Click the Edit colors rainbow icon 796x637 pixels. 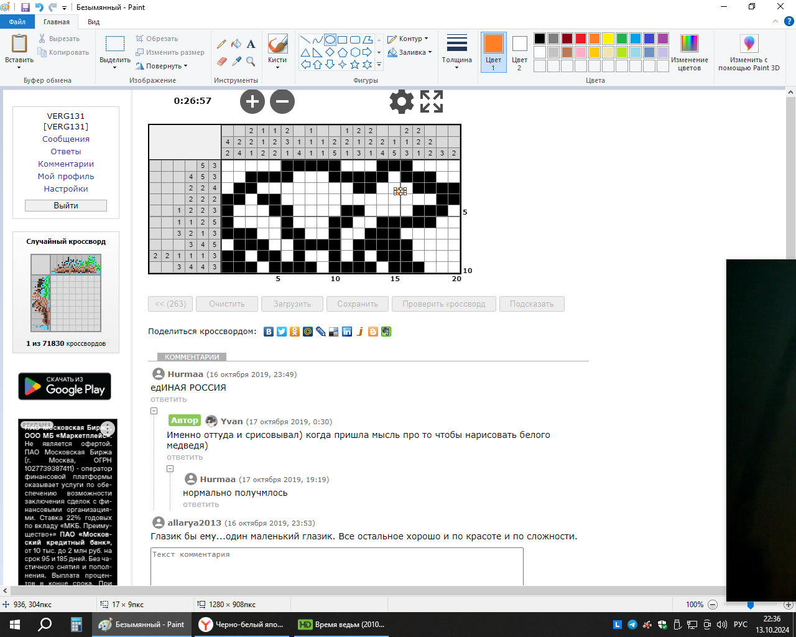tap(689, 44)
